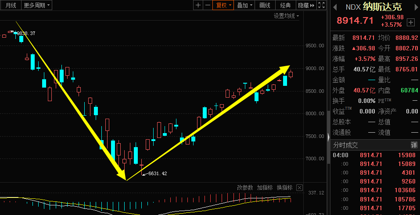The image size is (420, 215).
Task: Zoom out chart with minus icon
Action: point(208,5)
